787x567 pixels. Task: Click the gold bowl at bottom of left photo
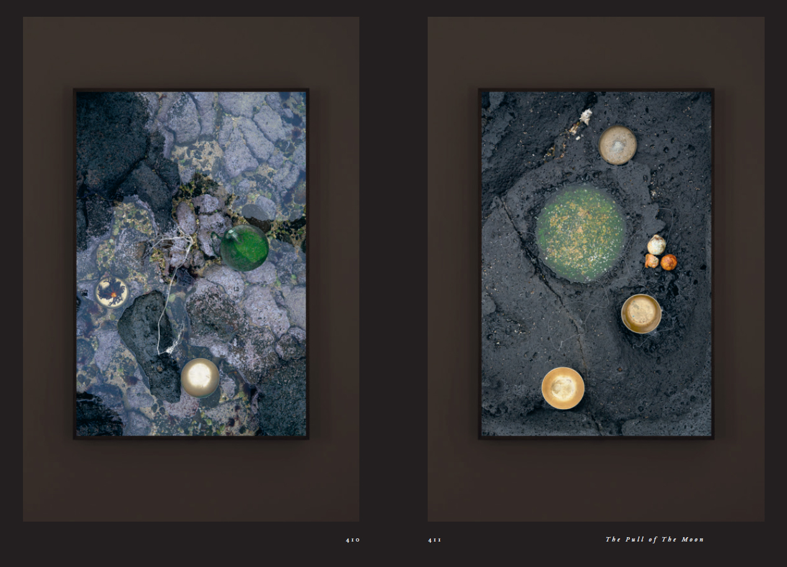click(200, 377)
